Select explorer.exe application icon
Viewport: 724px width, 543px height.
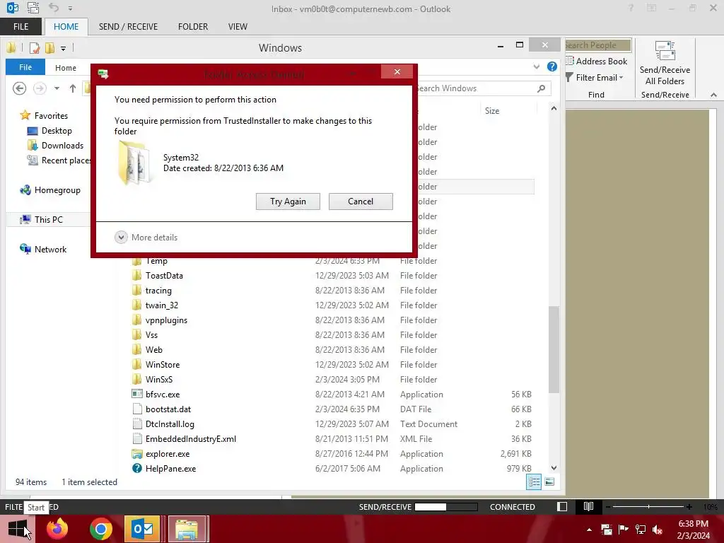tap(137, 453)
